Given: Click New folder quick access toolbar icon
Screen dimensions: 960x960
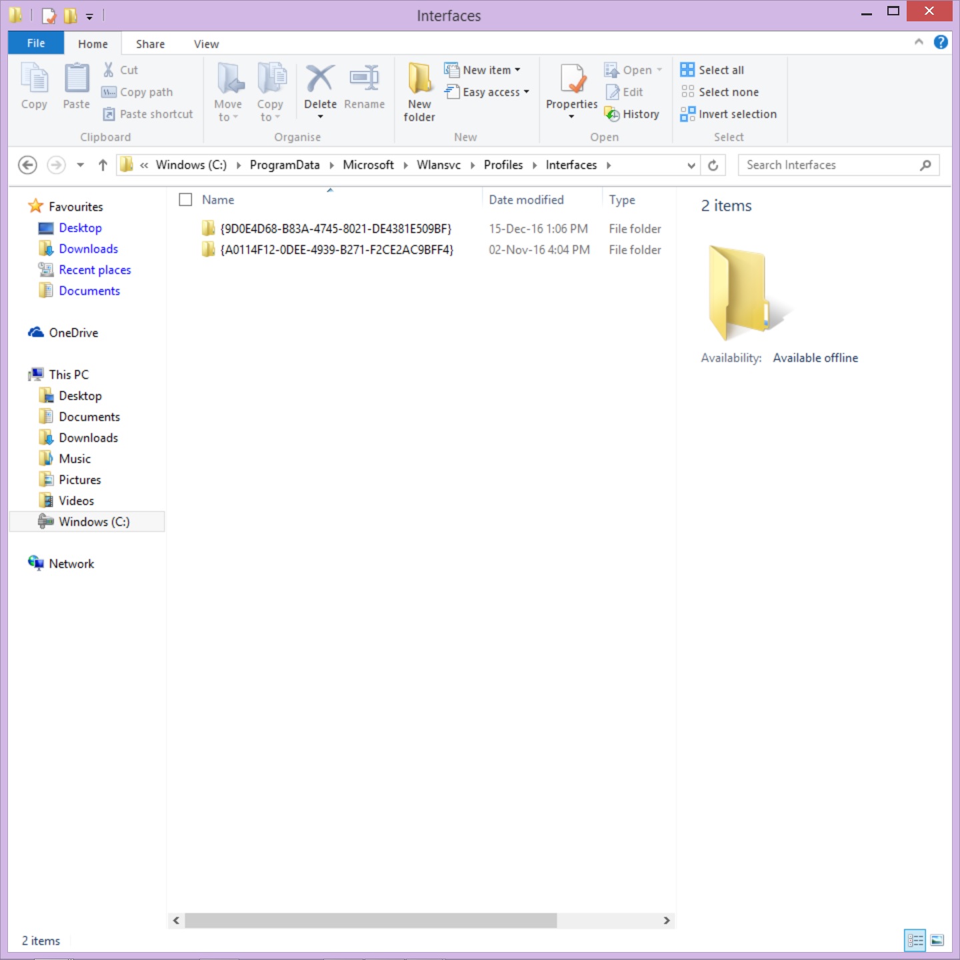Looking at the screenshot, I should 70,15.
